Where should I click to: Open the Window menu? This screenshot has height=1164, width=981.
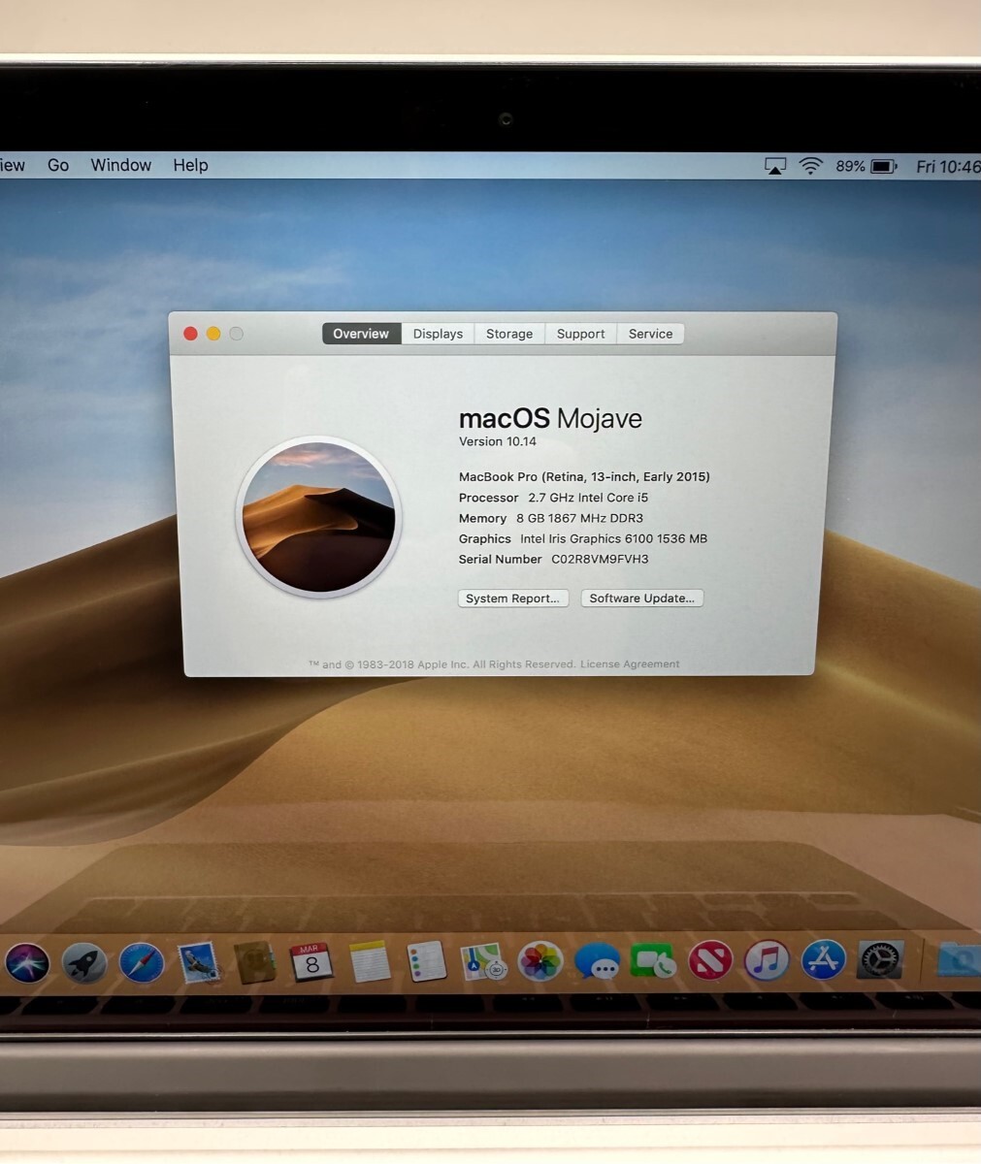(x=121, y=165)
